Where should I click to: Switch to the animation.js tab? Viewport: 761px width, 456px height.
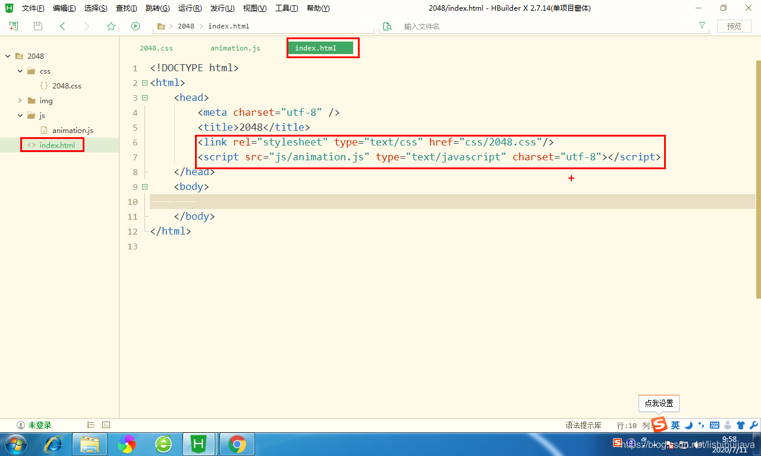point(235,48)
